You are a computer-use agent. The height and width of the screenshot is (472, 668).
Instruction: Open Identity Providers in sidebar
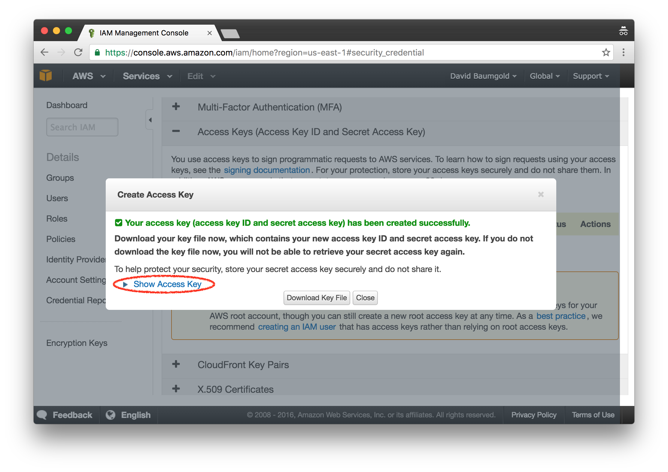[x=76, y=259]
